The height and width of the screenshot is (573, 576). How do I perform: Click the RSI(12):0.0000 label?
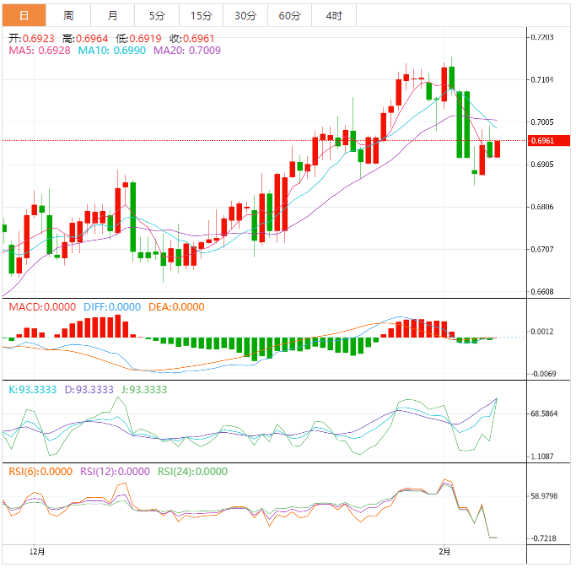point(115,472)
